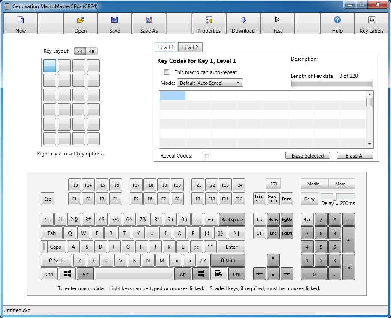Select the Level 1 tab
Viewport: 391px width, 318px height.
[166, 48]
